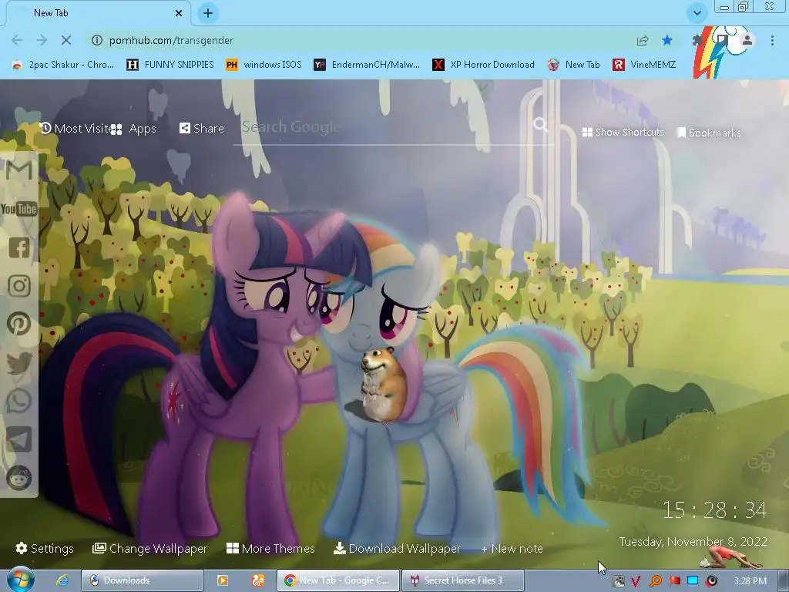Screen dimensions: 789x592
Task: Click the share page icon in address bar
Action: (x=643, y=40)
